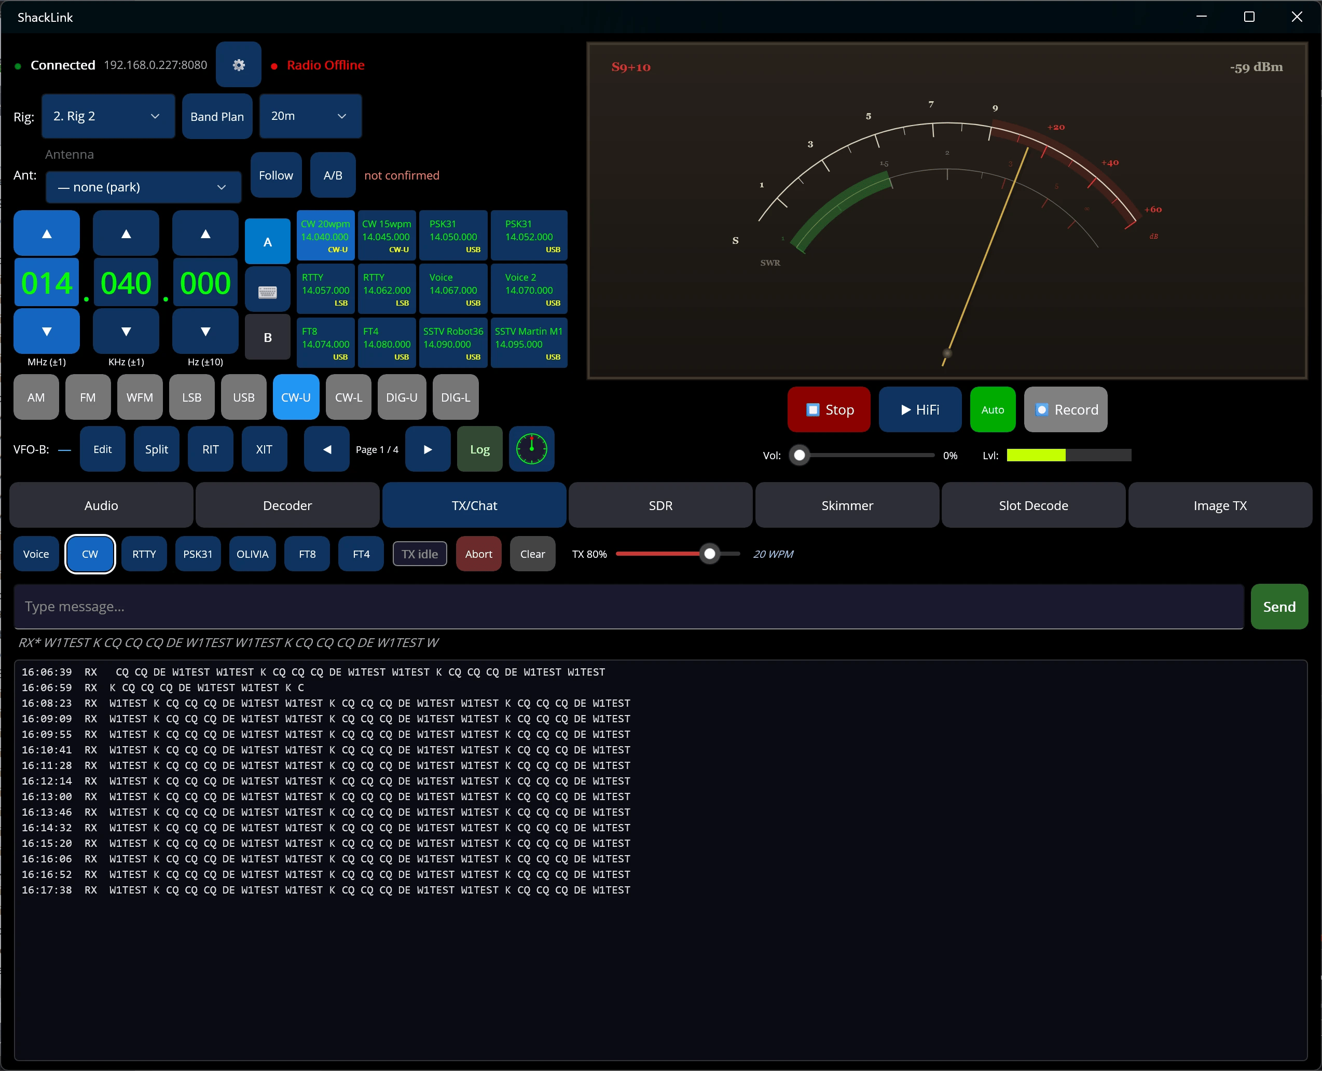Open the green clock button

531,449
